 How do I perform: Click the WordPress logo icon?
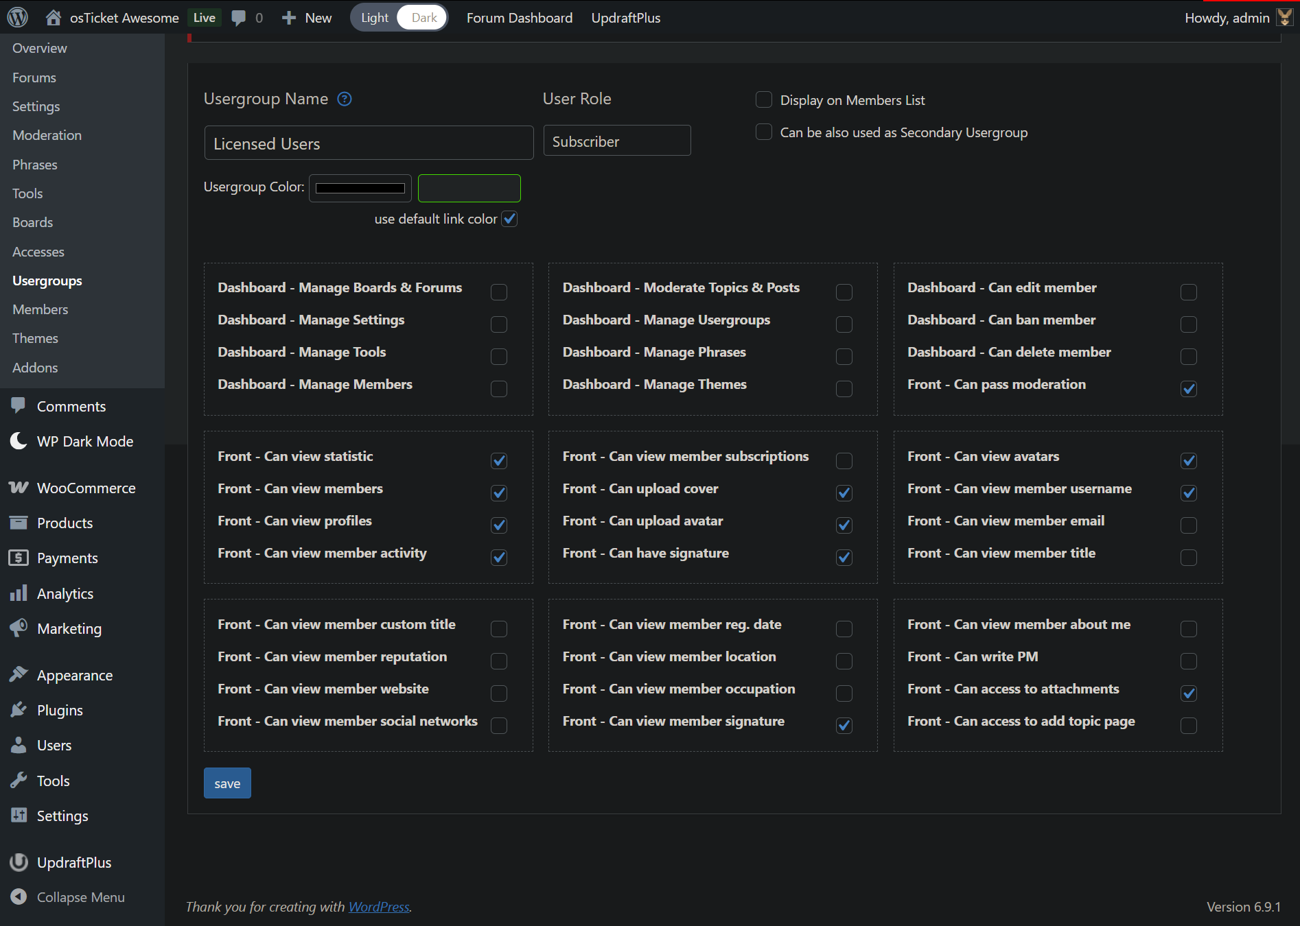(17, 18)
